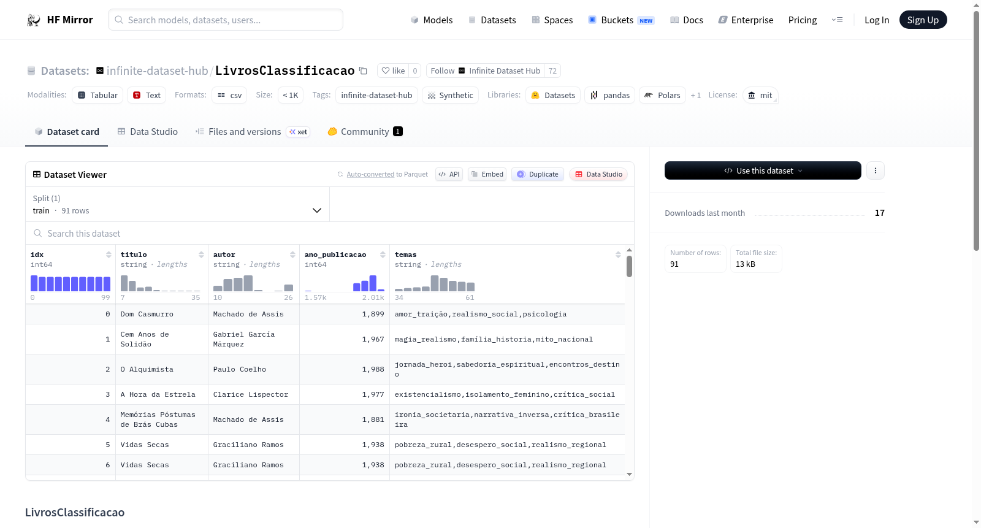The image size is (981, 528).
Task: Go to the Enterprise page
Action: [x=746, y=20]
